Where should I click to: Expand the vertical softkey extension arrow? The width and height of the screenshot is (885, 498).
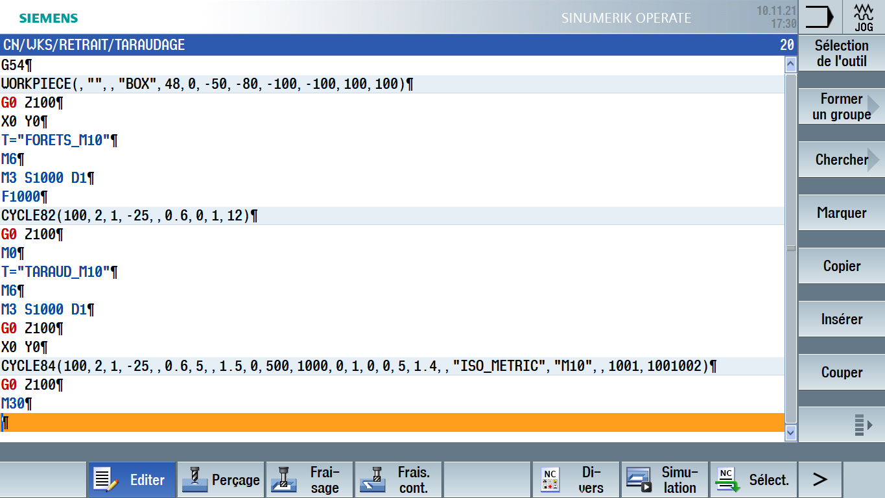click(842, 425)
